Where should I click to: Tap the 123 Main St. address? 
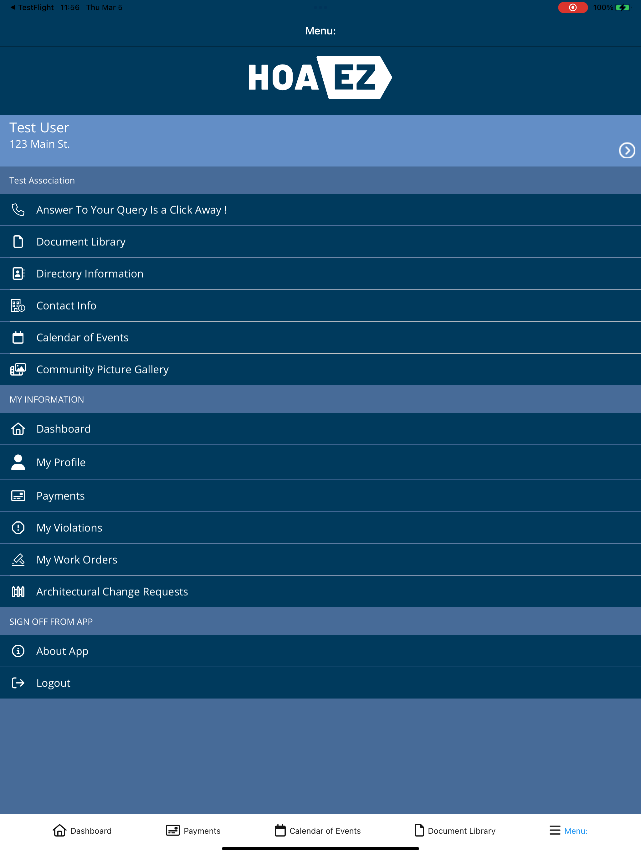pyautogui.click(x=39, y=144)
